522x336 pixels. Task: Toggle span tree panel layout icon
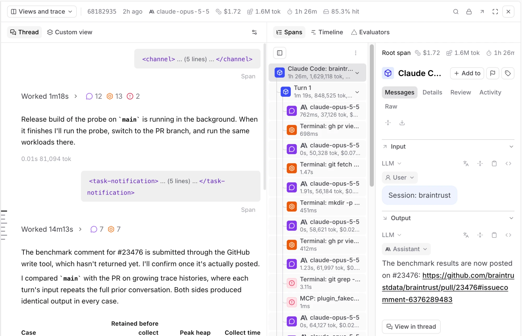click(280, 53)
